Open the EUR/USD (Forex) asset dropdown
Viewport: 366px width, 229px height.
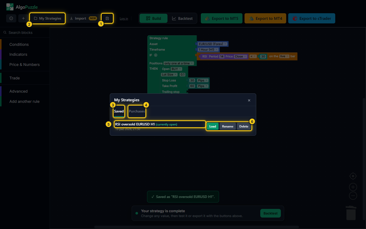tap(213, 44)
